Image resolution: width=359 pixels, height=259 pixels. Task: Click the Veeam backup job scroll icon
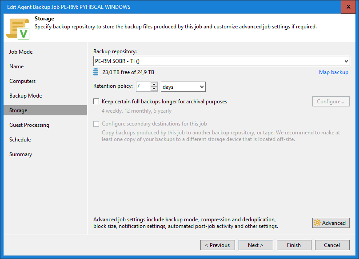[18, 29]
